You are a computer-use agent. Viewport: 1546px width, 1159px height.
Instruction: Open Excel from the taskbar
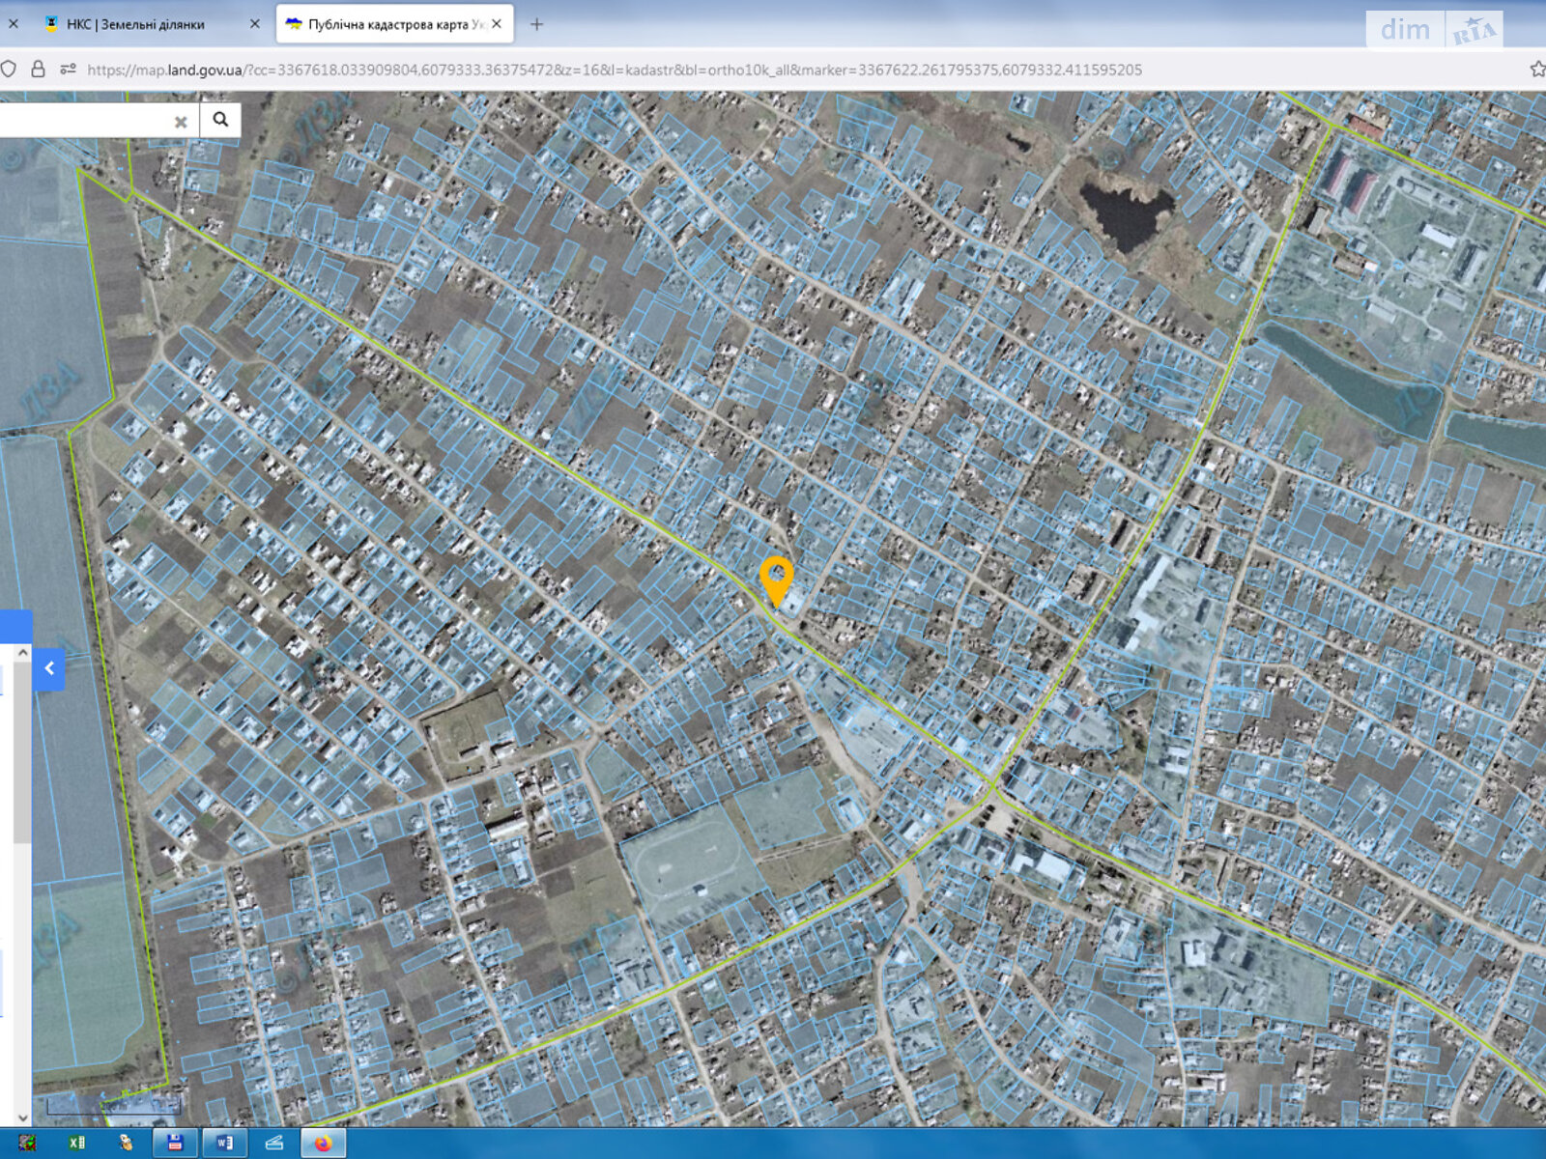76,1144
